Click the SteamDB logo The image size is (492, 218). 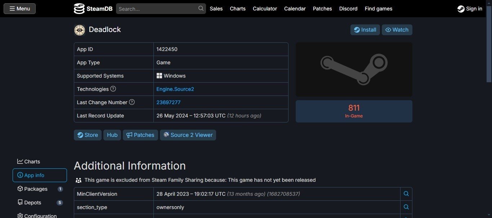click(x=93, y=9)
